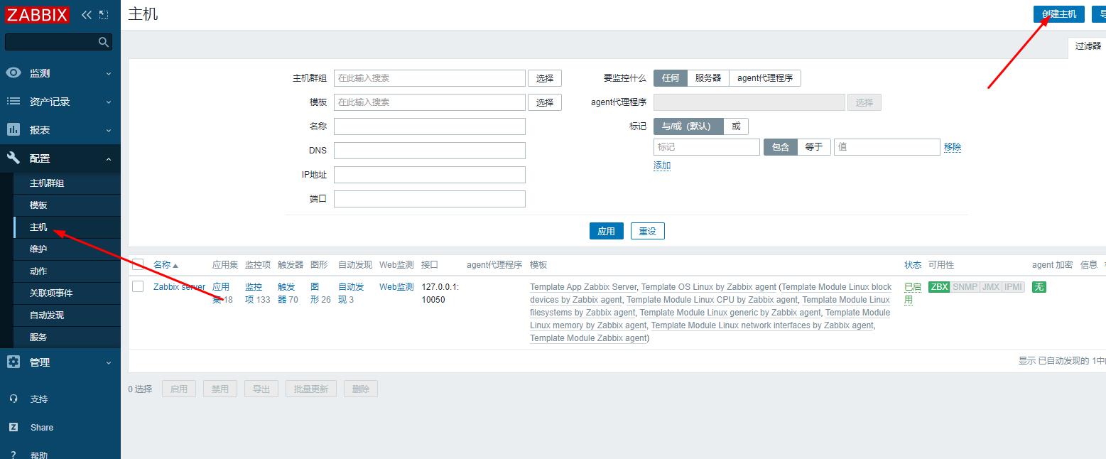Open 模板 in the sidebar
The width and height of the screenshot is (1106, 459).
[38, 205]
